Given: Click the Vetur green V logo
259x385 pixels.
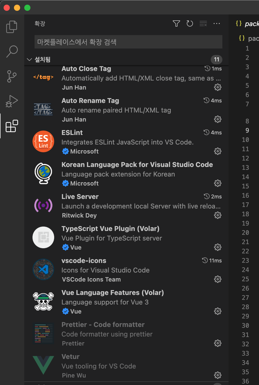Looking at the screenshot, I should tap(43, 365).
